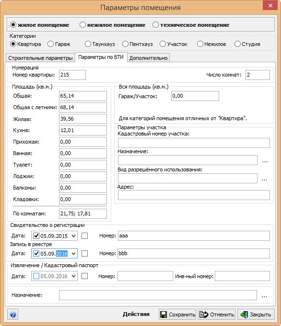Select нежилое помещение radio button
The height and width of the screenshot is (326, 281).
tap(82, 25)
